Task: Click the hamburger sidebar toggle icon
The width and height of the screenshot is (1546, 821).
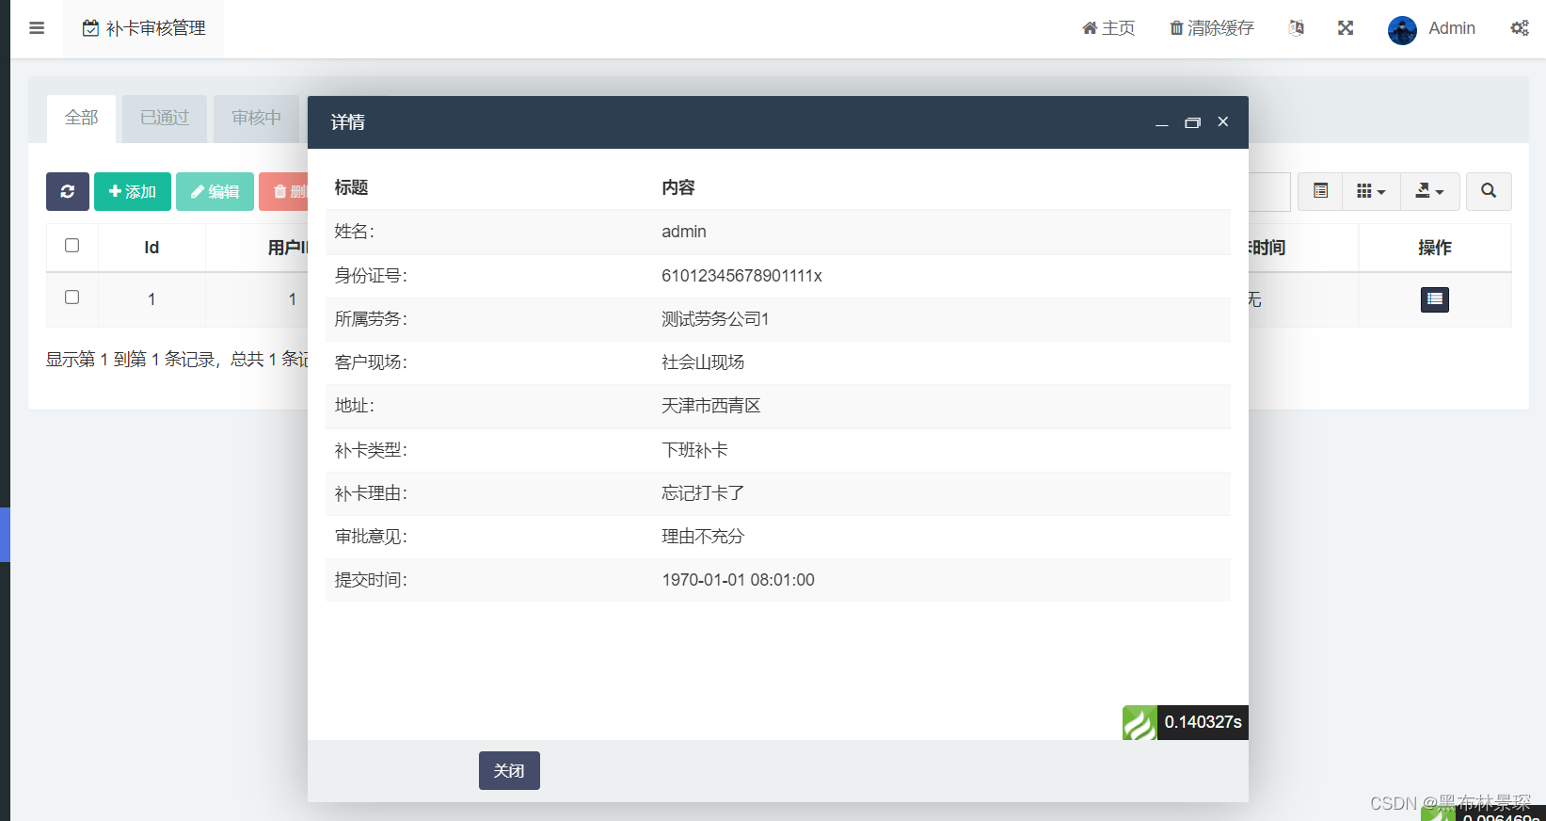Action: 37,28
